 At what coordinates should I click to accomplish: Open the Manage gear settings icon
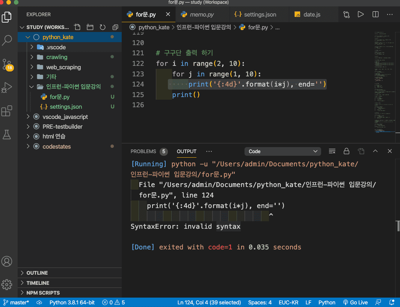pyautogui.click(x=7, y=284)
